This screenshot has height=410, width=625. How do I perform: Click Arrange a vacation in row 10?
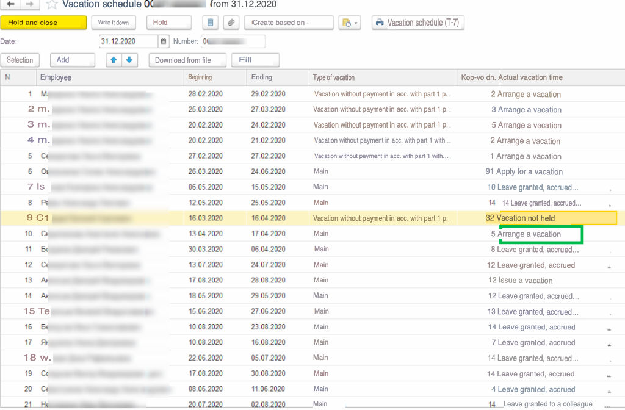(x=529, y=234)
